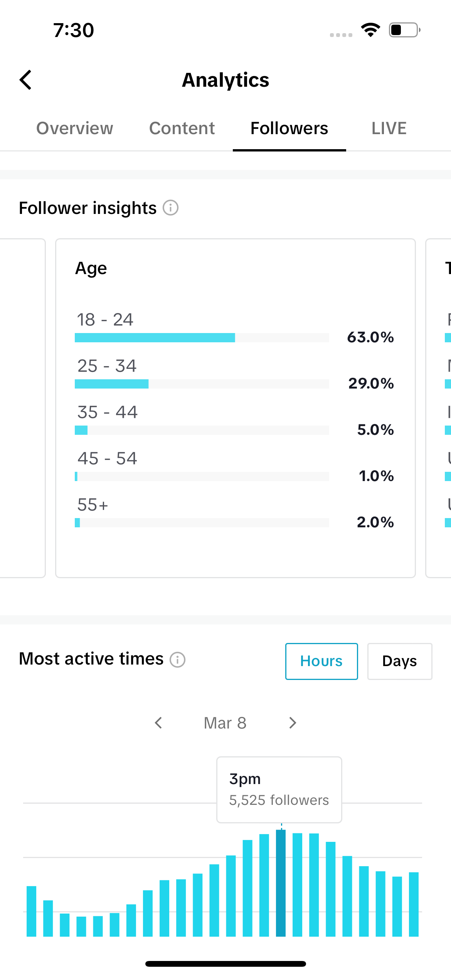Tap the Mar 8 date label
Image resolution: width=451 pixels, height=976 pixels.
pyautogui.click(x=225, y=723)
